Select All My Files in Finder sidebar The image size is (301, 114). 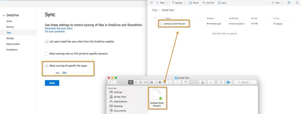pyautogui.click(x=118, y=97)
